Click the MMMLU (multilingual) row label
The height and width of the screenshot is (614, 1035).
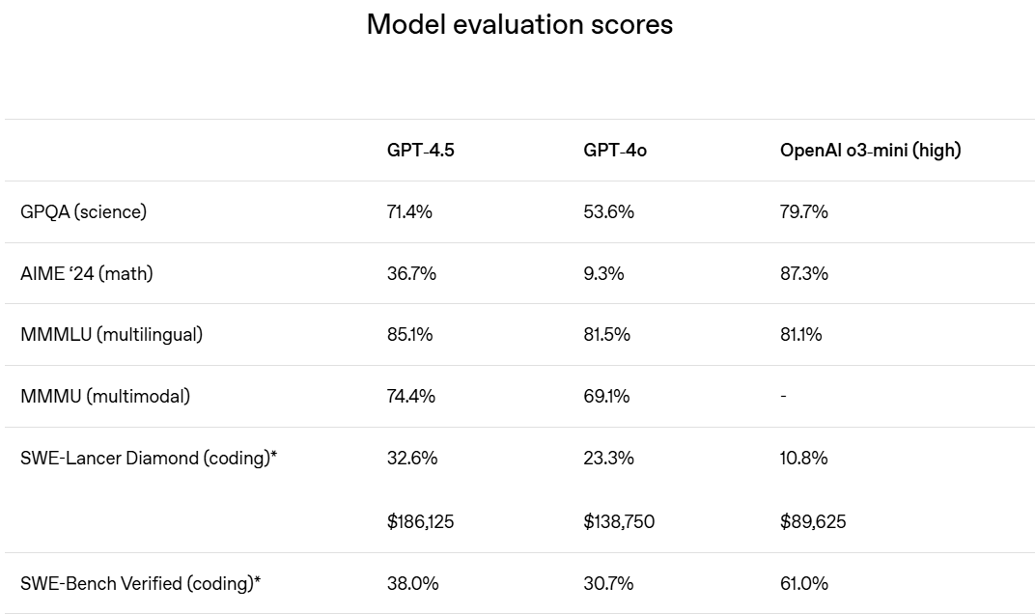point(112,335)
